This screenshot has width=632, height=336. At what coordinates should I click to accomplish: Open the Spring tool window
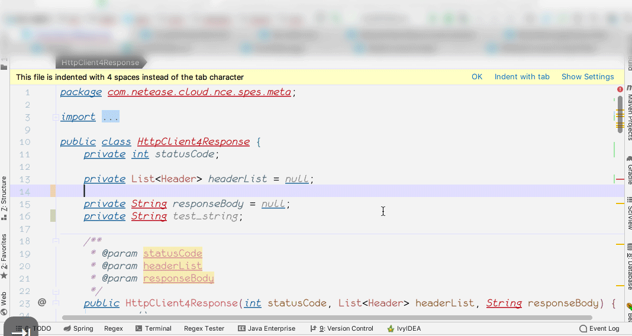[79, 328]
